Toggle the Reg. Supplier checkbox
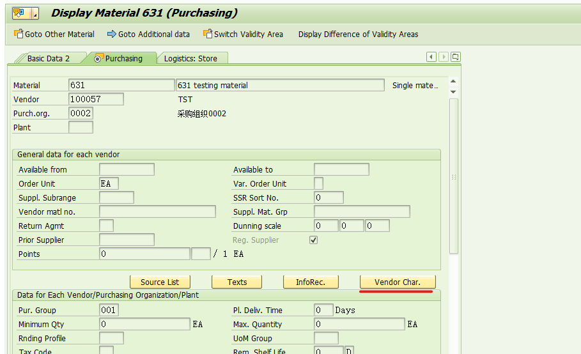The height and width of the screenshot is (354, 581). [313, 240]
